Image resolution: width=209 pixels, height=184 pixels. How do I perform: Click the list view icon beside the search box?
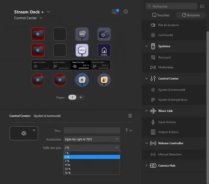(202, 6)
